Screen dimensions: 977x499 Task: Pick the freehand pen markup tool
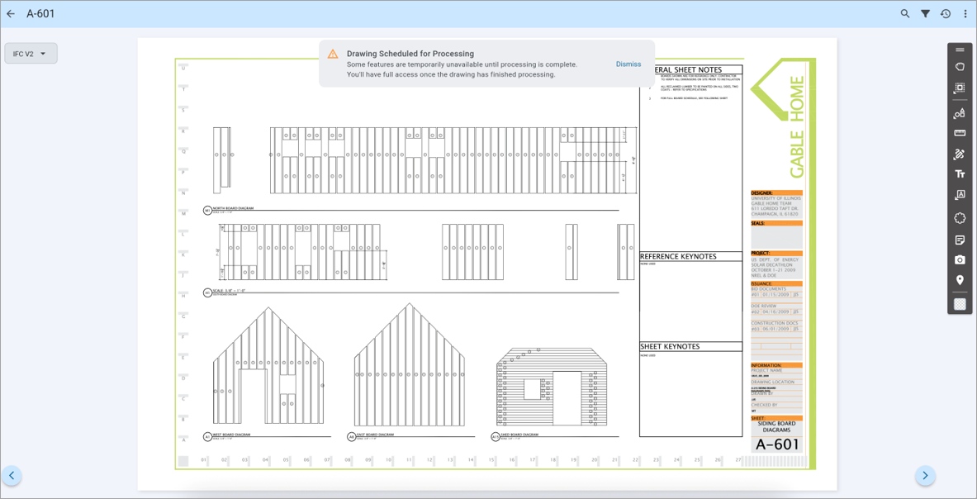960,153
